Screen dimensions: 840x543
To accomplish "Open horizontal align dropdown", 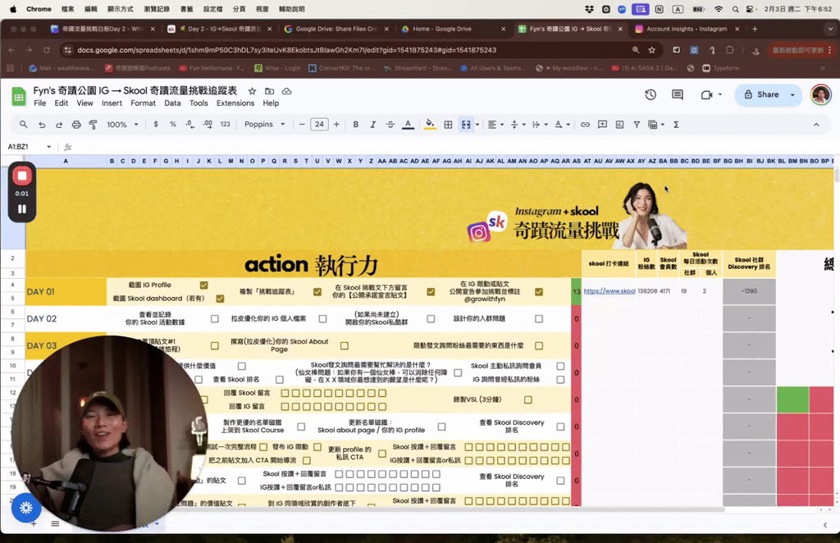I will (496, 124).
